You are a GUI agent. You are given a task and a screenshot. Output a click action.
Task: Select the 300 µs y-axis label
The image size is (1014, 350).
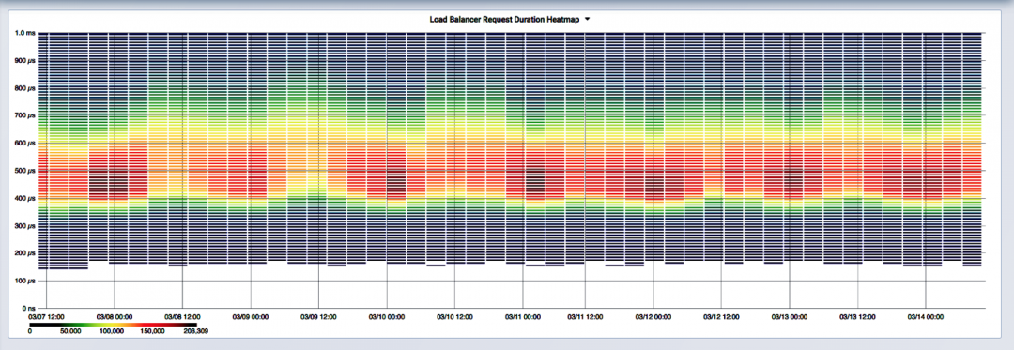25,226
